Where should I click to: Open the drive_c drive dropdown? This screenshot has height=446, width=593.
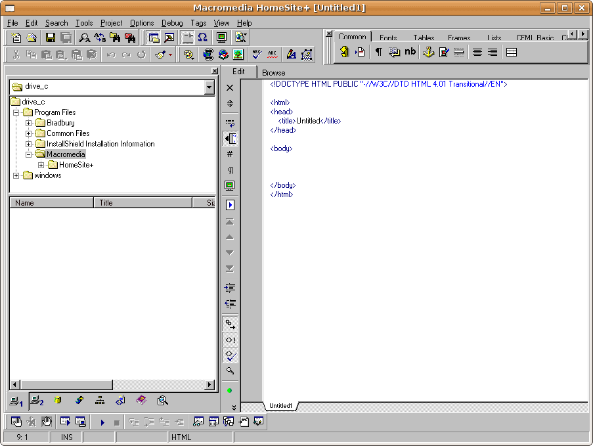(209, 87)
